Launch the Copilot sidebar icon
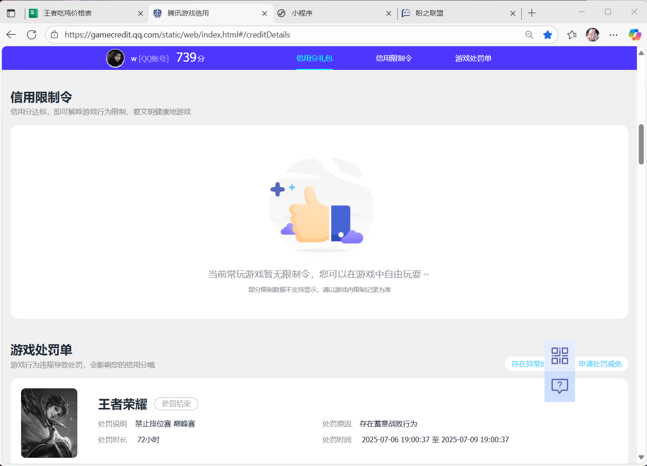647x466 pixels. click(x=635, y=35)
